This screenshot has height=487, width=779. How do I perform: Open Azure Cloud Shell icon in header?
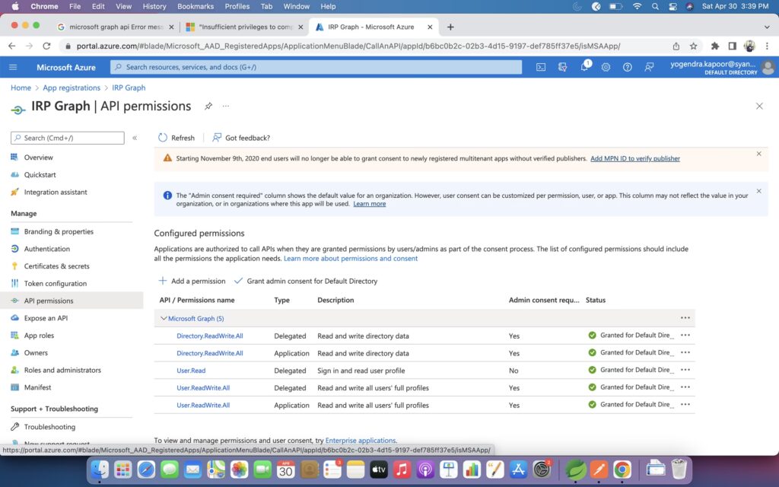(x=541, y=67)
